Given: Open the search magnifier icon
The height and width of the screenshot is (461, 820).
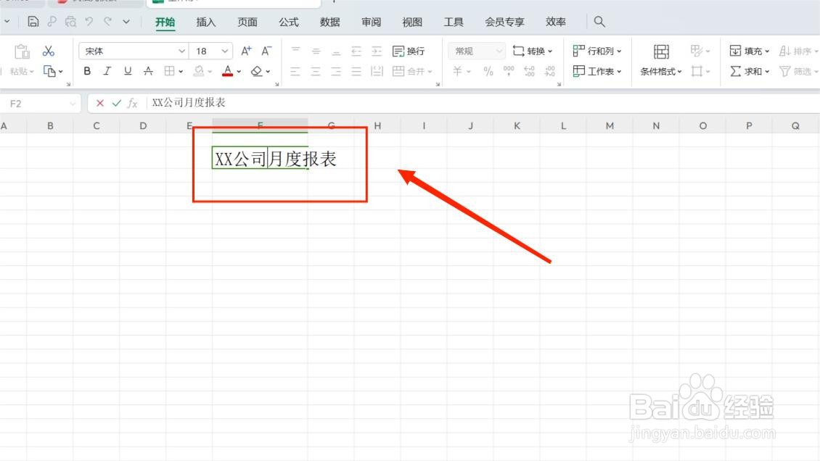Looking at the screenshot, I should (x=599, y=22).
